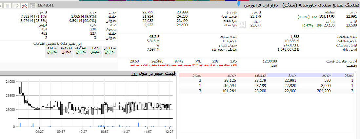The height and width of the screenshot is (139, 360).
Task: Click the P/E value 97.42
Action: point(179,61)
